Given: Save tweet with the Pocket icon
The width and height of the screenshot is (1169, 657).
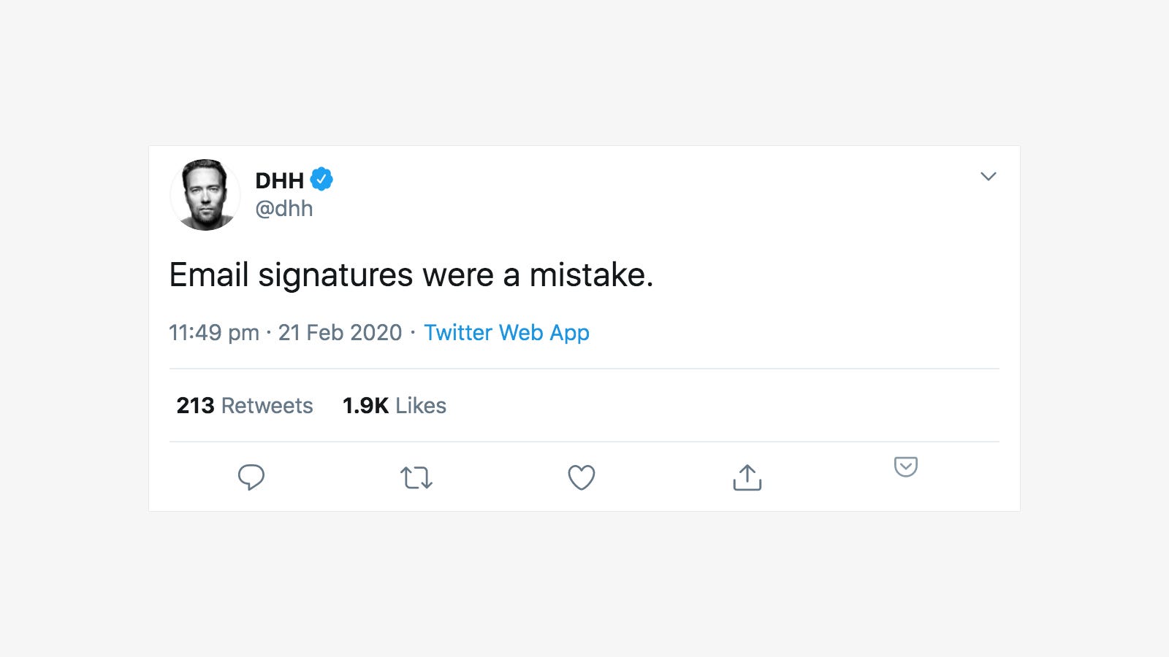Looking at the screenshot, I should (906, 466).
